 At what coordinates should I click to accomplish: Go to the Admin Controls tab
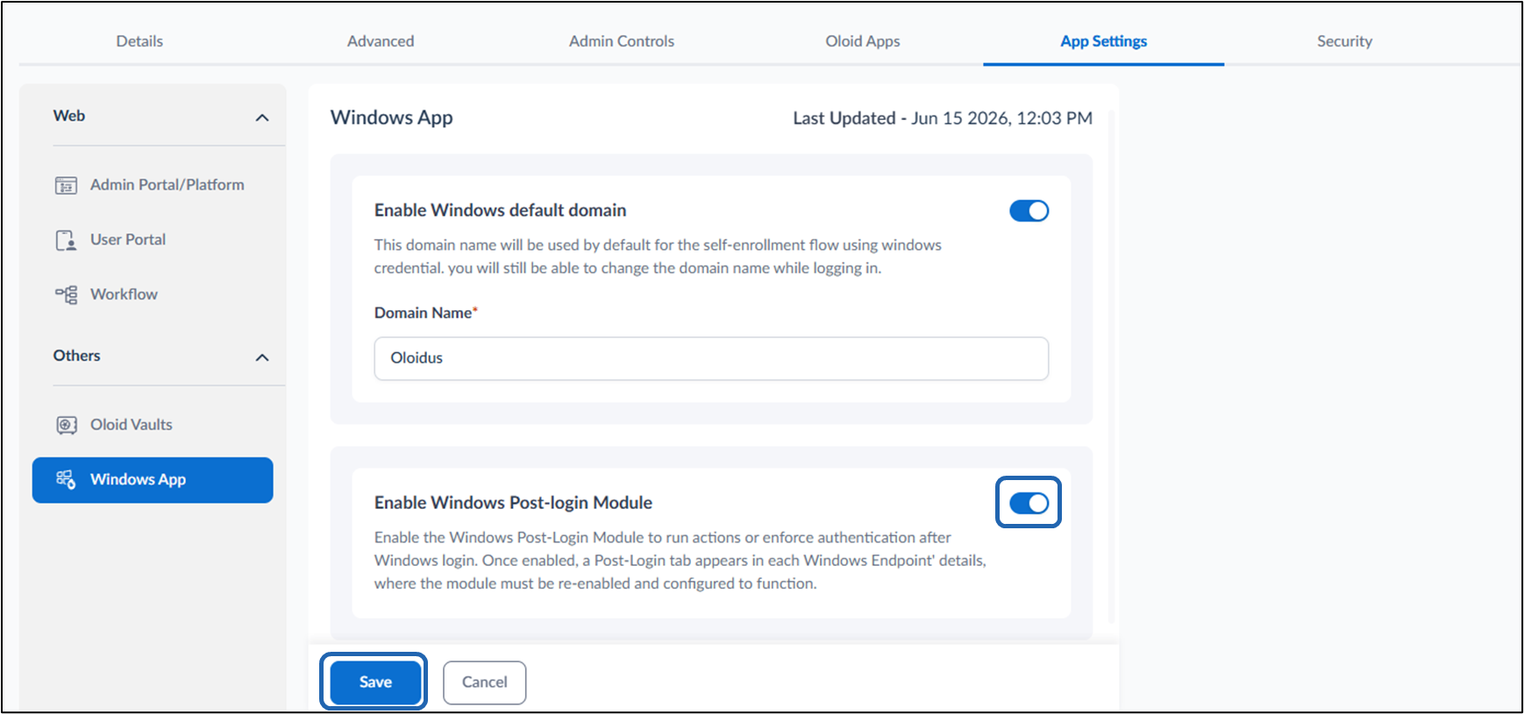coord(622,41)
